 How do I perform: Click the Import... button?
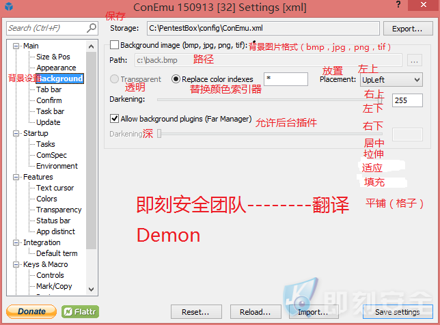point(314,312)
